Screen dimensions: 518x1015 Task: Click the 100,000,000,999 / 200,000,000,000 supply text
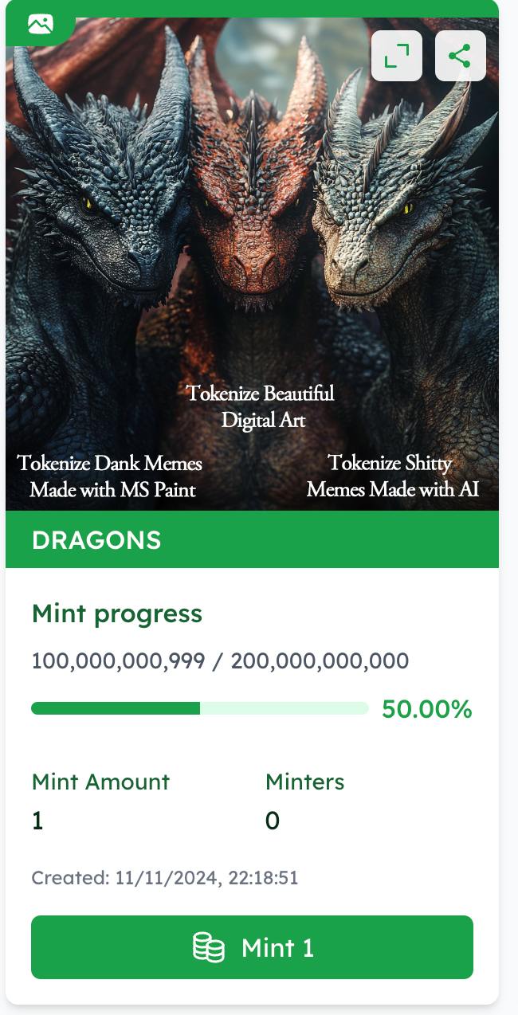coord(220,660)
